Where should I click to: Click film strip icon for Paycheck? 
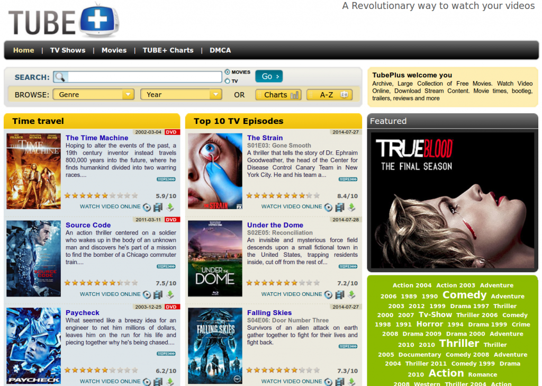pyautogui.click(x=158, y=382)
